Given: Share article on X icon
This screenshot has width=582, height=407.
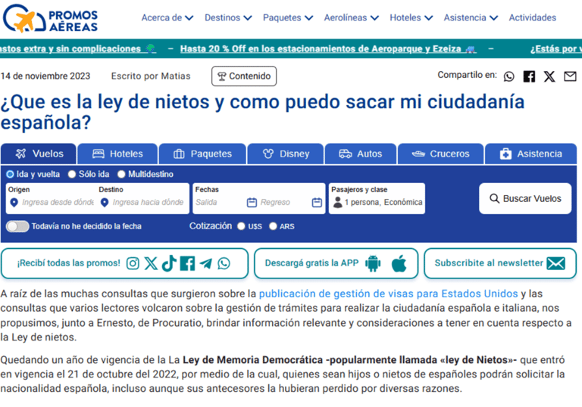Looking at the screenshot, I should coord(549,76).
